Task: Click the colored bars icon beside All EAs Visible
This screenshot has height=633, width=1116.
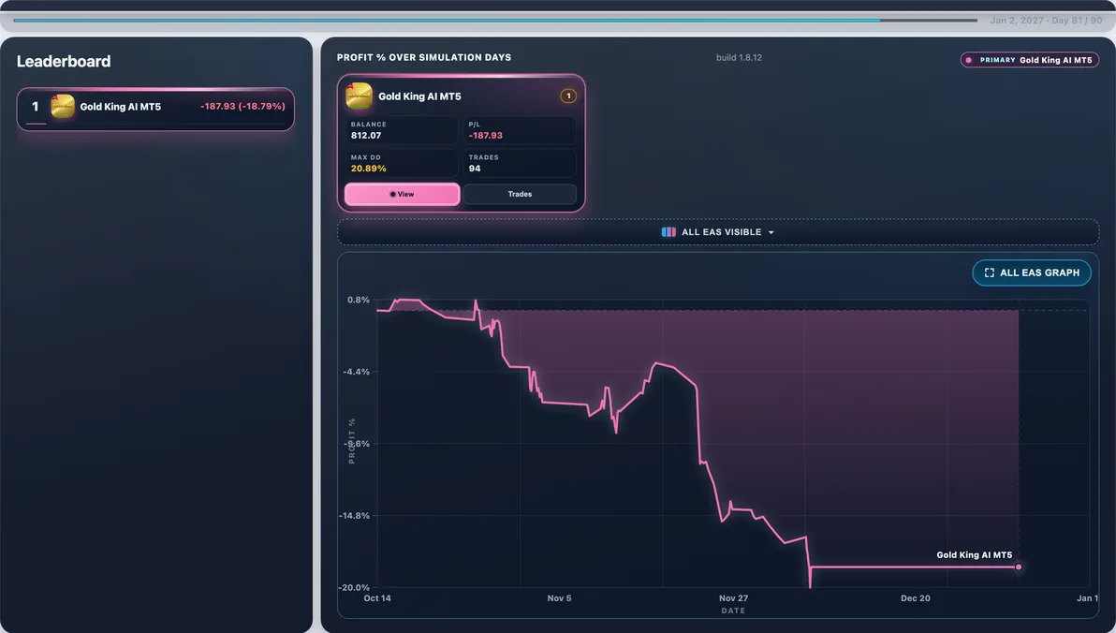Action: click(x=668, y=232)
